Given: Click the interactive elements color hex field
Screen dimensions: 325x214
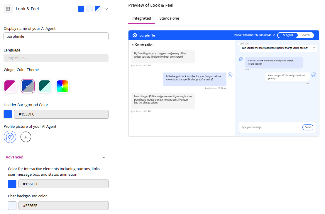Looking at the screenshot, I should click(63, 184).
